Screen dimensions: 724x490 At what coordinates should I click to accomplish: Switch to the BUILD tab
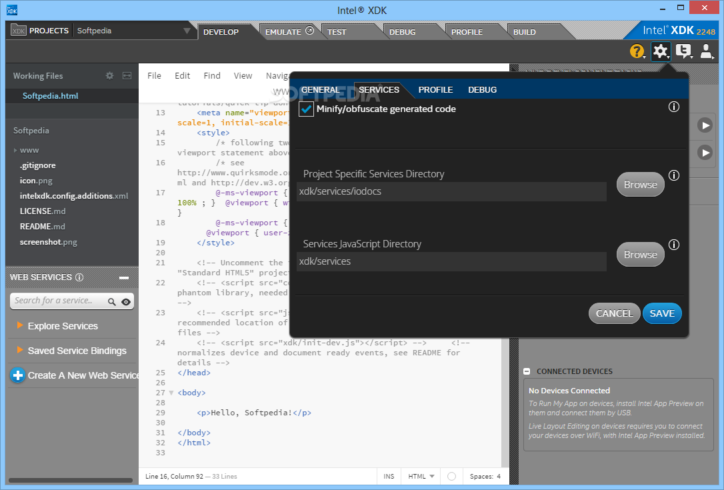525,32
